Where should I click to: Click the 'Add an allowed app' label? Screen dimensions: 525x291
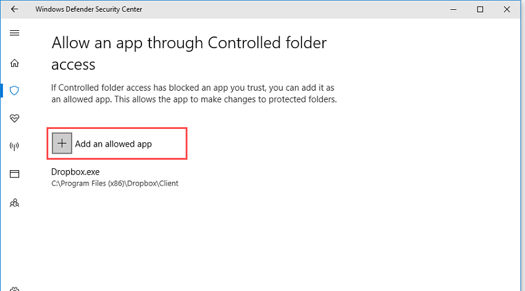[x=113, y=144]
